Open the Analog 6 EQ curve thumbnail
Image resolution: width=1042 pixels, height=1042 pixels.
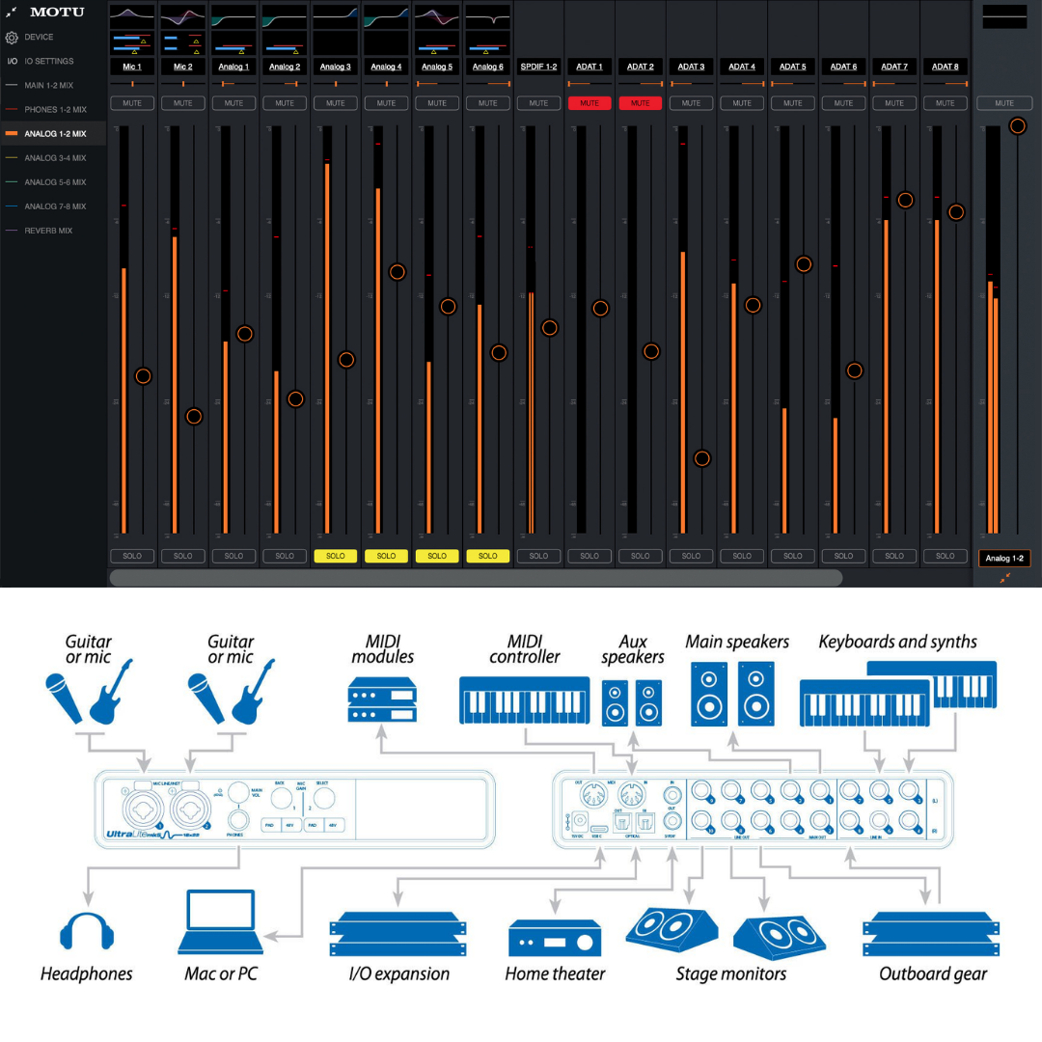(x=488, y=16)
